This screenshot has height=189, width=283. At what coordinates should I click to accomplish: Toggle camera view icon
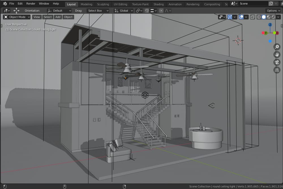coord(277,62)
